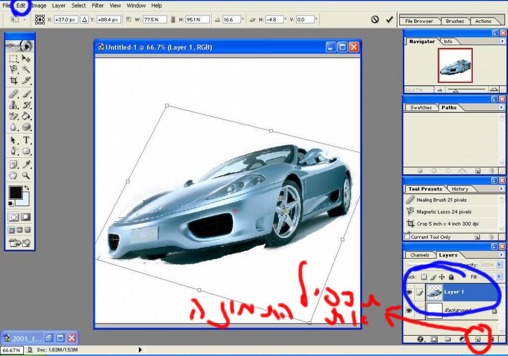Click the rotation angle input field

[231, 19]
